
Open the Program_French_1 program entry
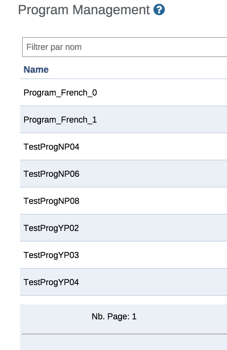click(x=60, y=120)
